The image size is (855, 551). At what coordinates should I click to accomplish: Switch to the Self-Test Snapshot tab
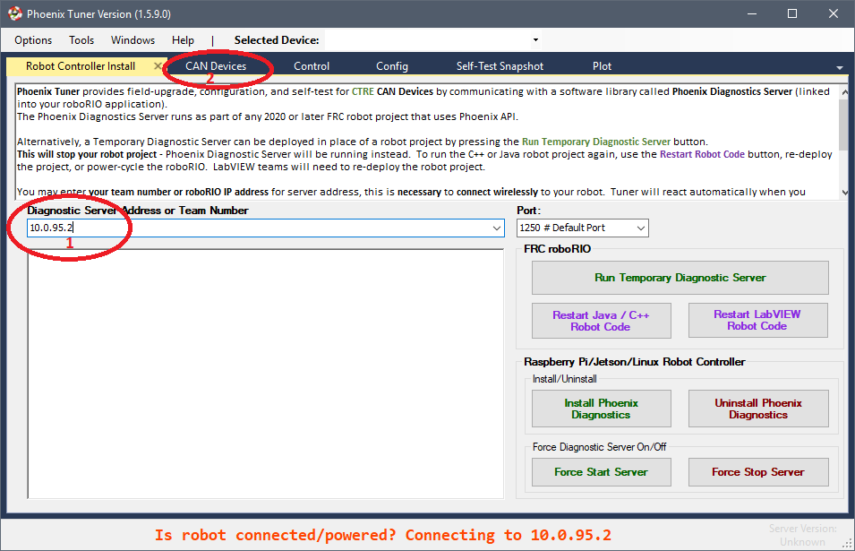coord(500,66)
